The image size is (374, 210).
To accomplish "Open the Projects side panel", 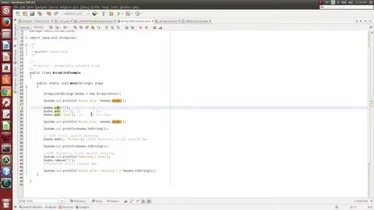I will (15, 86).
